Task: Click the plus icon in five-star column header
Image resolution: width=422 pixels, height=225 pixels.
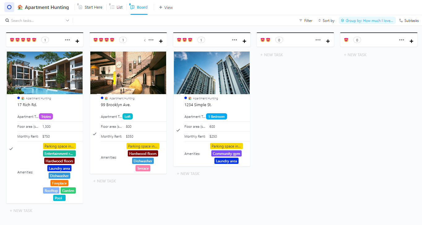Action: tap(77, 41)
